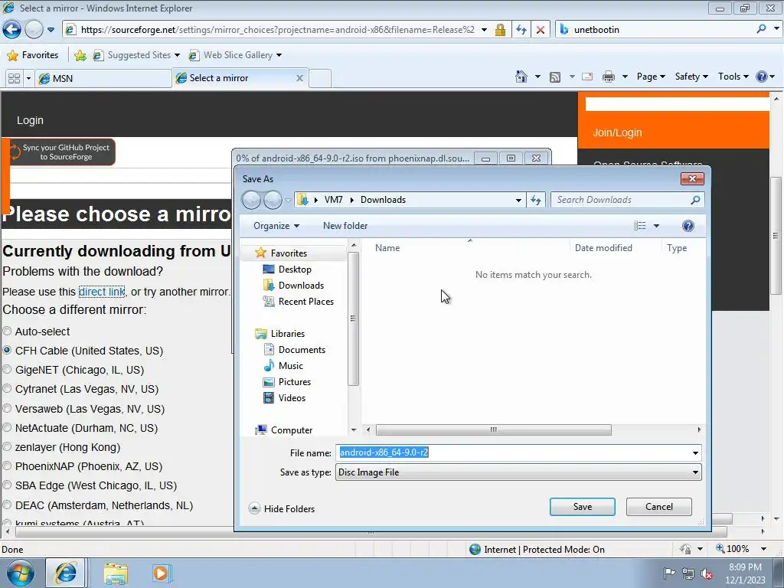
Task: Expand the Downloads path history dropdown
Action: tap(518, 200)
